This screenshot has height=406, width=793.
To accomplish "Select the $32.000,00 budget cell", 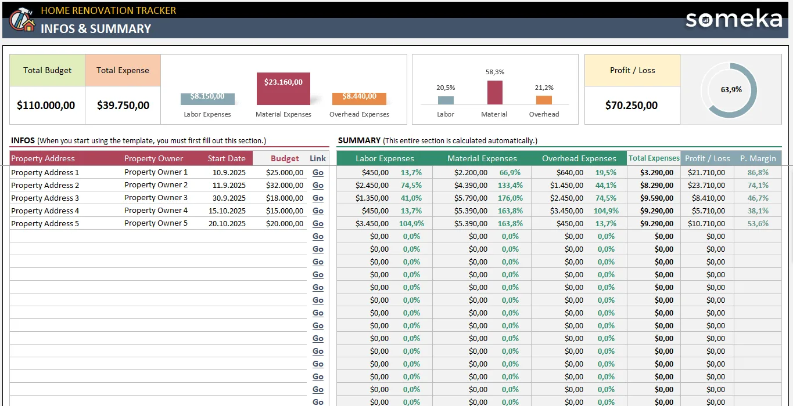I will click(280, 185).
